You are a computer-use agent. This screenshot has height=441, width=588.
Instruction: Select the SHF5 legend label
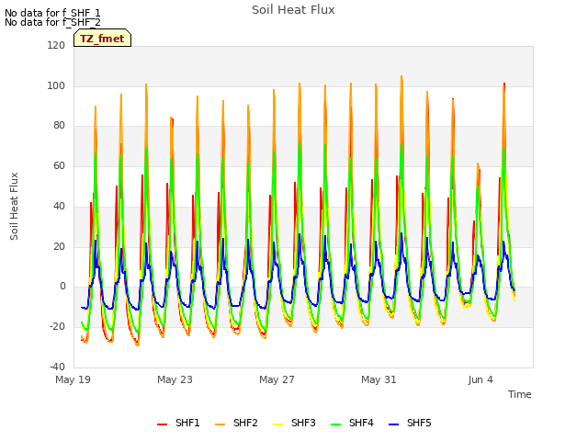click(x=419, y=423)
